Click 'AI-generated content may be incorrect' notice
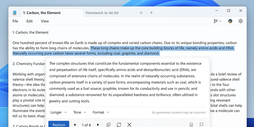 tap(179, 112)
